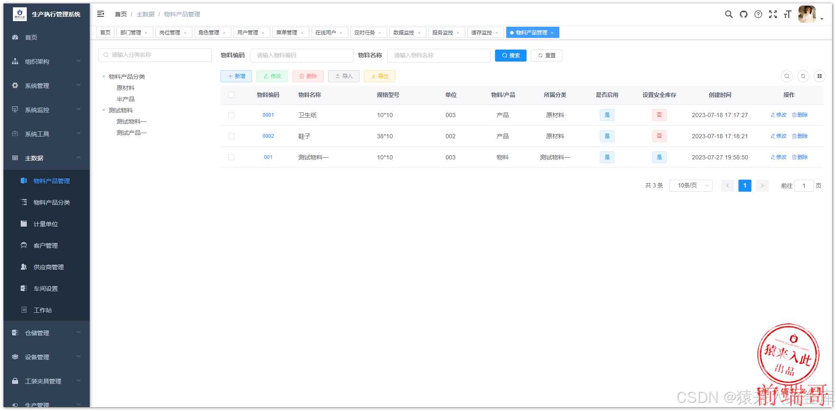Click the 车间设置 sidebar icon
This screenshot has height=411, width=836.
click(x=24, y=288)
